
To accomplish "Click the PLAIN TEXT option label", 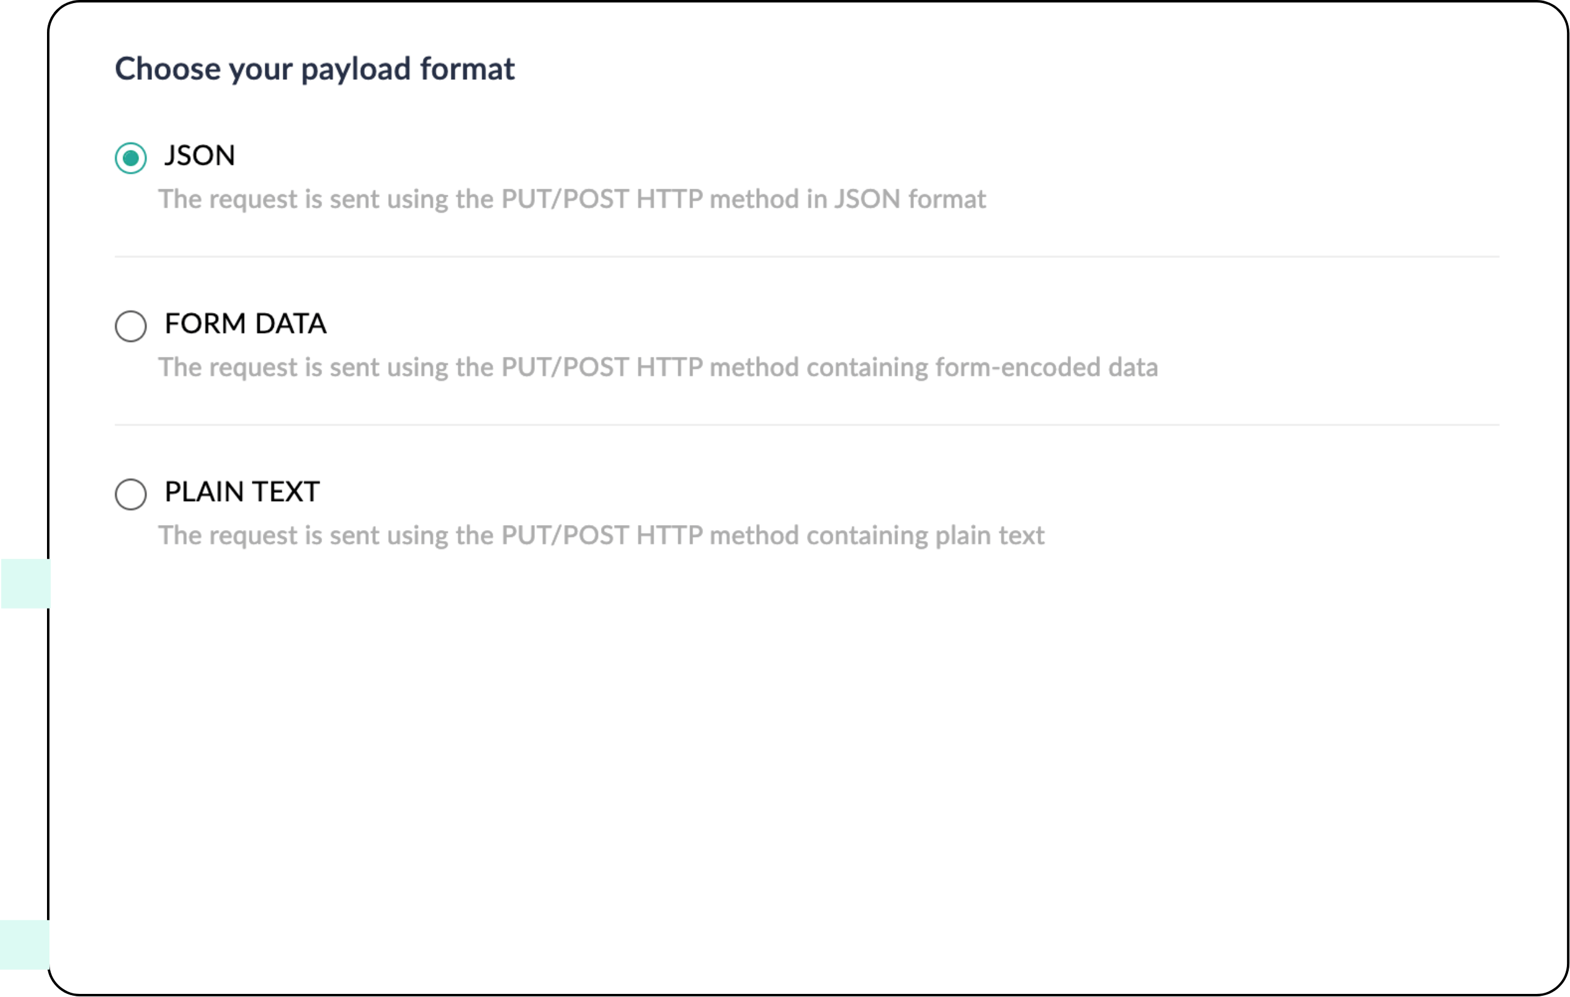I will [x=242, y=492].
